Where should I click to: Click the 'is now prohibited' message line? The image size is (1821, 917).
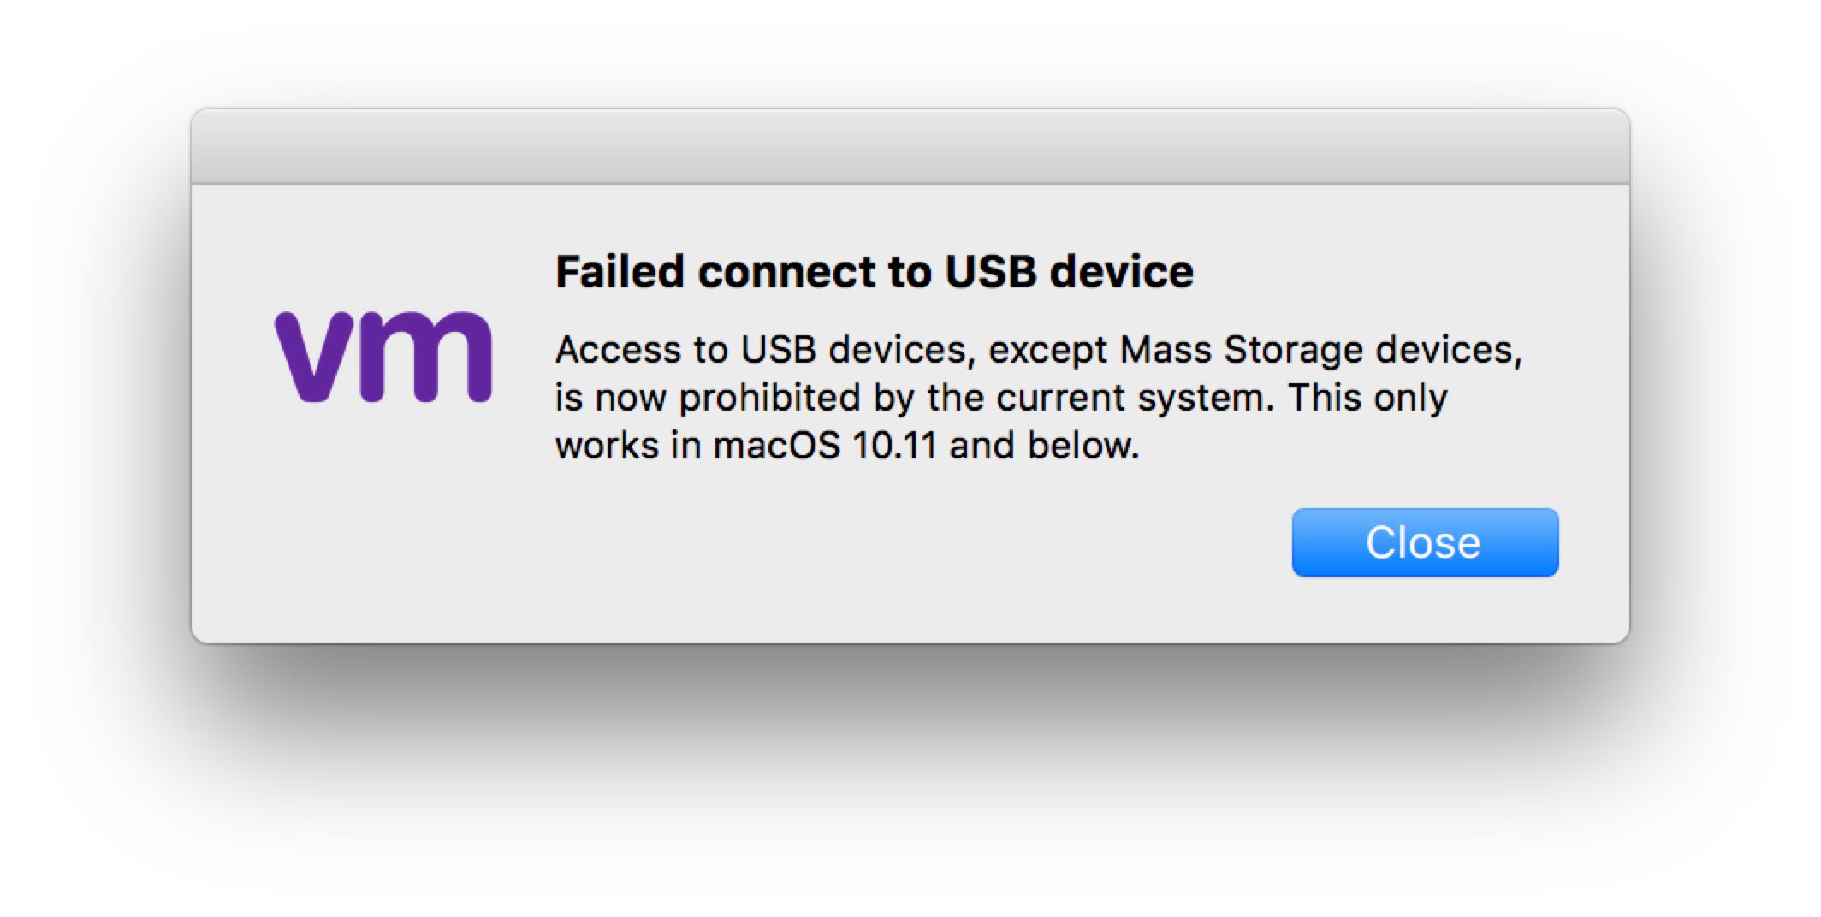pos(1000,398)
